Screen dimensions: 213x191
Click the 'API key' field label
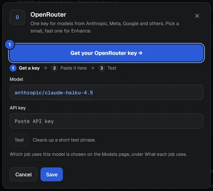point(18,108)
